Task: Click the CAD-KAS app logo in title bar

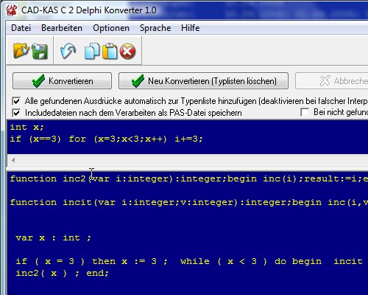Action: coord(11,10)
